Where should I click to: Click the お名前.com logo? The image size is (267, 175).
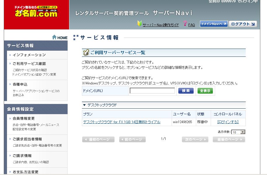[36, 12]
